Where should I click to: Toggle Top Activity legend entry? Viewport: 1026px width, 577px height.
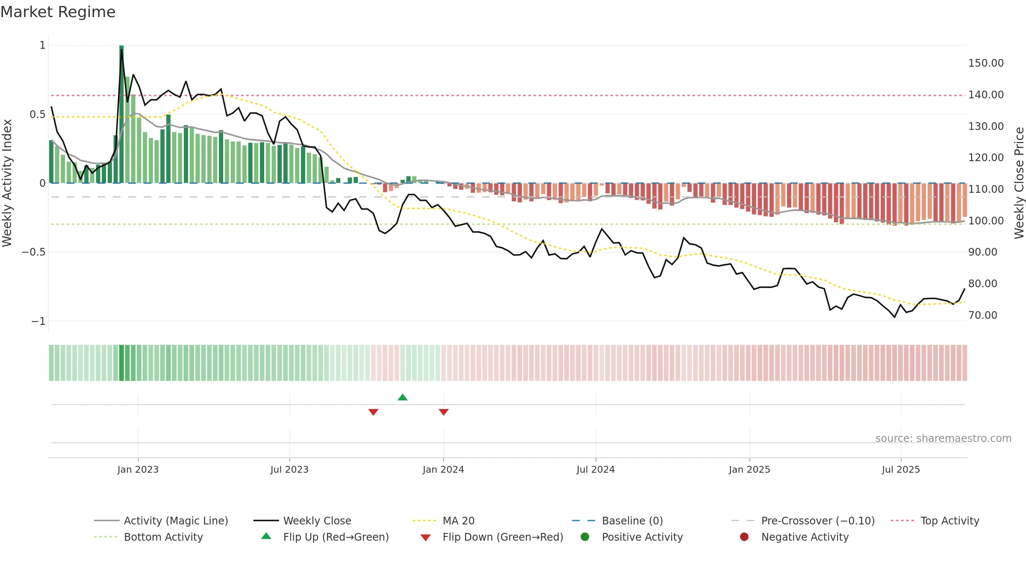point(935,521)
